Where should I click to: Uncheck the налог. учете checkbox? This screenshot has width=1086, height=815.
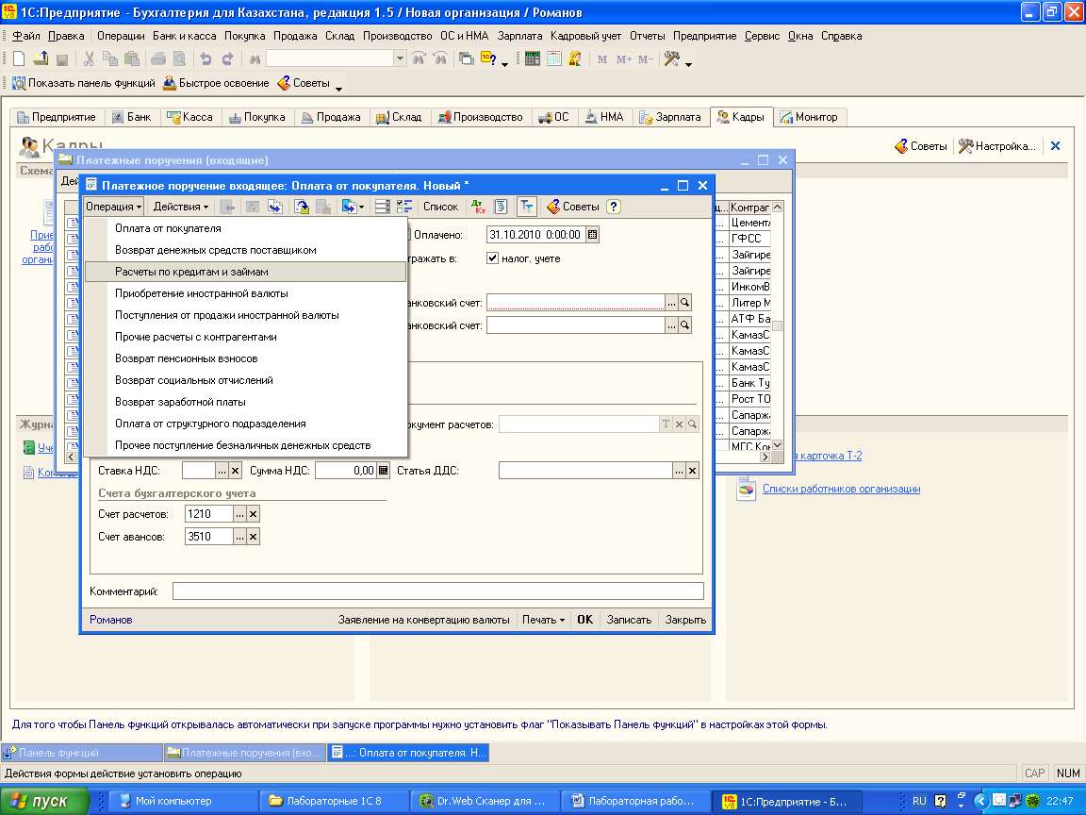point(492,258)
